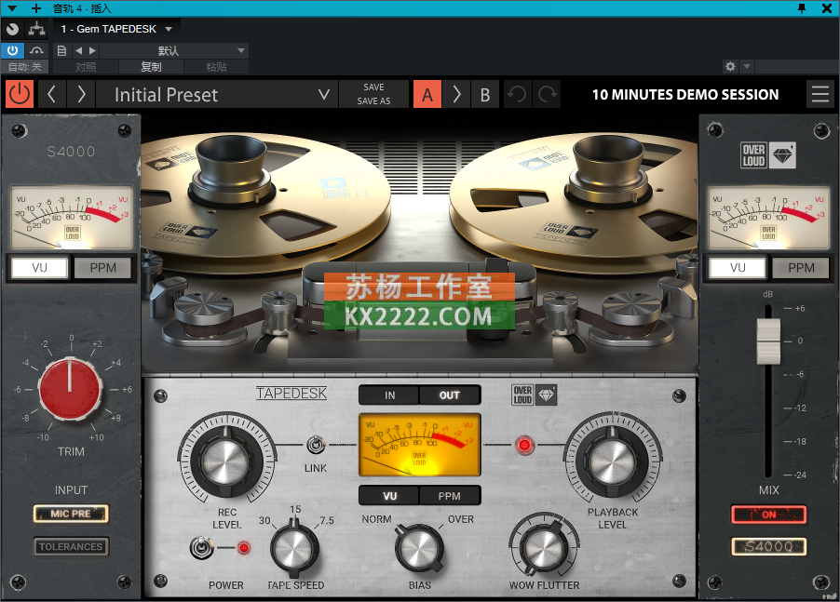This screenshot has width=840, height=602.
Task: Click the center VU meter display
Action: tap(419, 445)
